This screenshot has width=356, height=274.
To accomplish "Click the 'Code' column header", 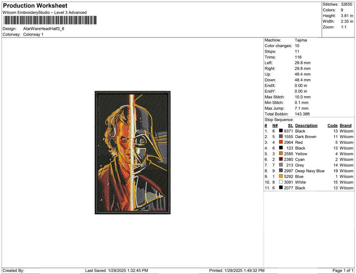I will pyautogui.click(x=332, y=125).
